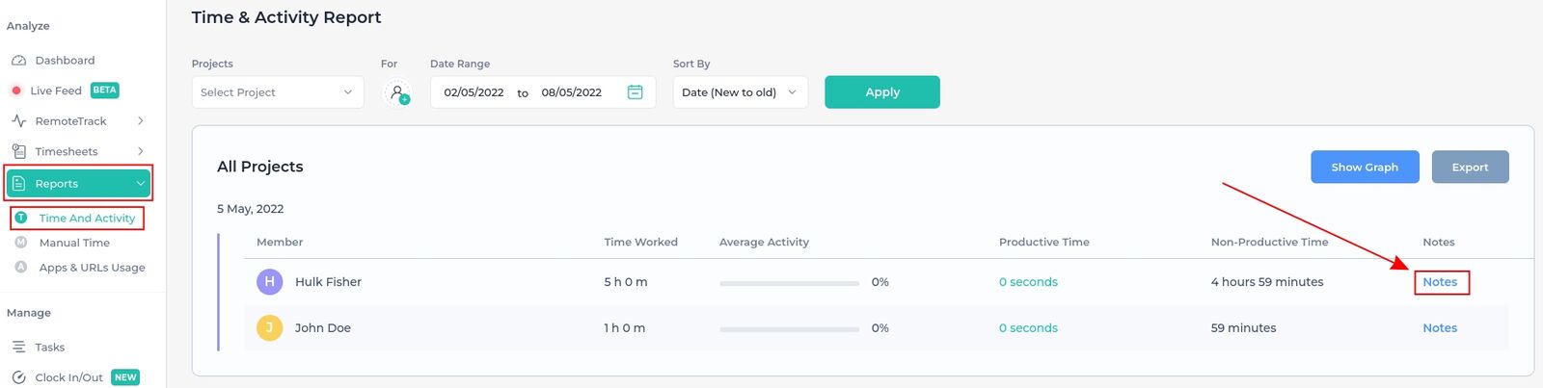Open Notes link for John Doe
Image resolution: width=1543 pixels, height=388 pixels.
point(1440,328)
